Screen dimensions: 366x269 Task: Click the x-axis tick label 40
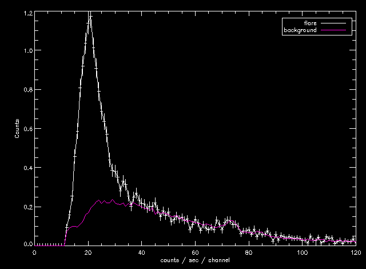tap(142, 252)
